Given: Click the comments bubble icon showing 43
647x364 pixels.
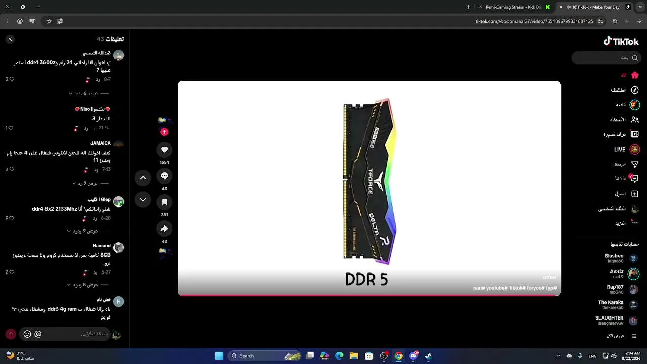Looking at the screenshot, I should (164, 176).
